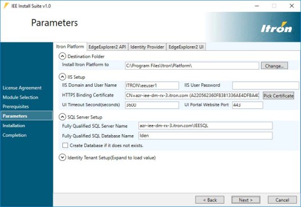Click the IIS User Password field
This screenshot has width=301, height=207.
pos(266,86)
